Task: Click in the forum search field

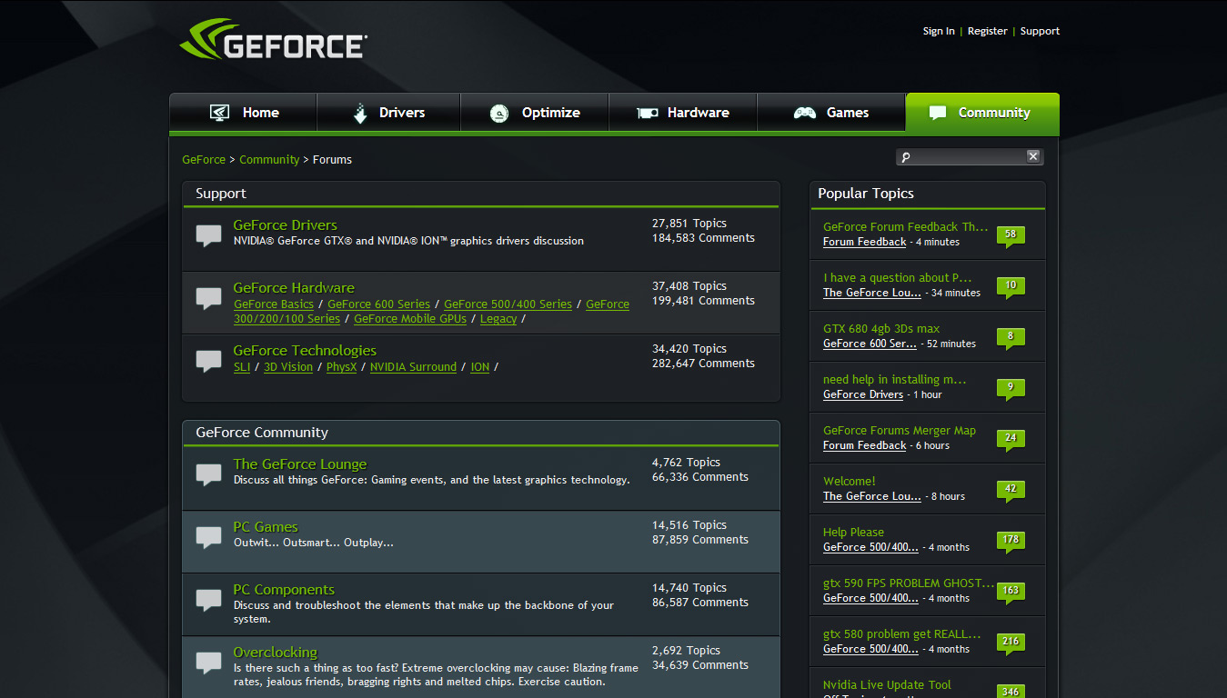Action: coord(969,157)
